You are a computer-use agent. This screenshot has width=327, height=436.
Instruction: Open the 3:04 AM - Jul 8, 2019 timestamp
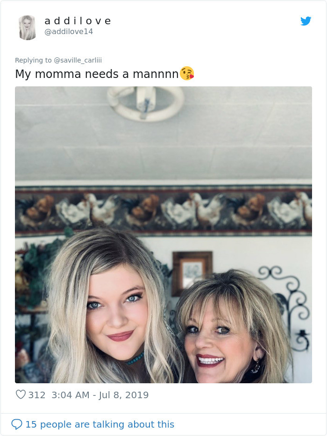tap(100, 395)
